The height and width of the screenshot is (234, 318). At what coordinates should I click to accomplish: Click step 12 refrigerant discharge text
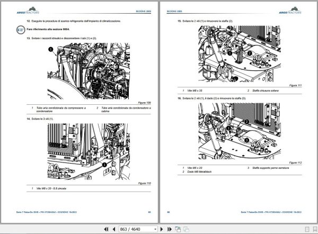click(x=74, y=21)
